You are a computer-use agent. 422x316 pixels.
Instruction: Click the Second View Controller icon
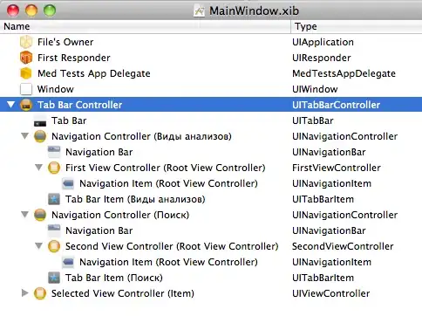(54, 246)
